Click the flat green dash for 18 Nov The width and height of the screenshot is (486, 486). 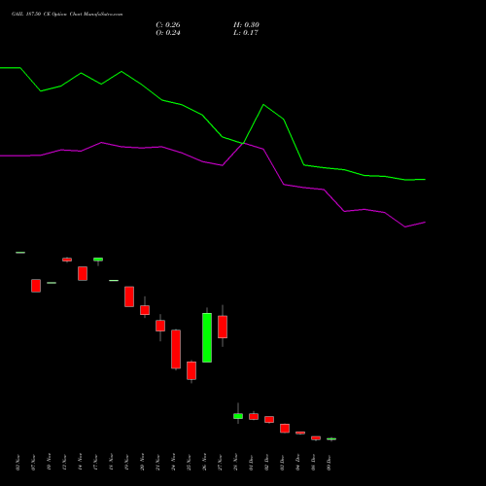(x=114, y=280)
